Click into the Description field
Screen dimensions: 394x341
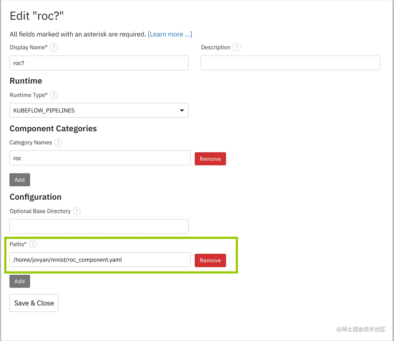coord(290,63)
